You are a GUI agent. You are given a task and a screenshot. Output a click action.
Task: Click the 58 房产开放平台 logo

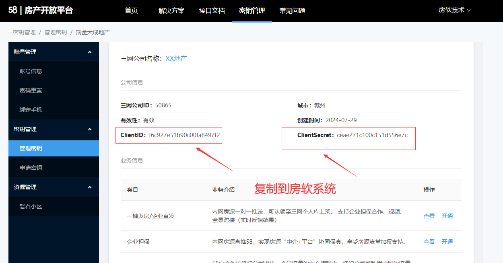[41, 10]
